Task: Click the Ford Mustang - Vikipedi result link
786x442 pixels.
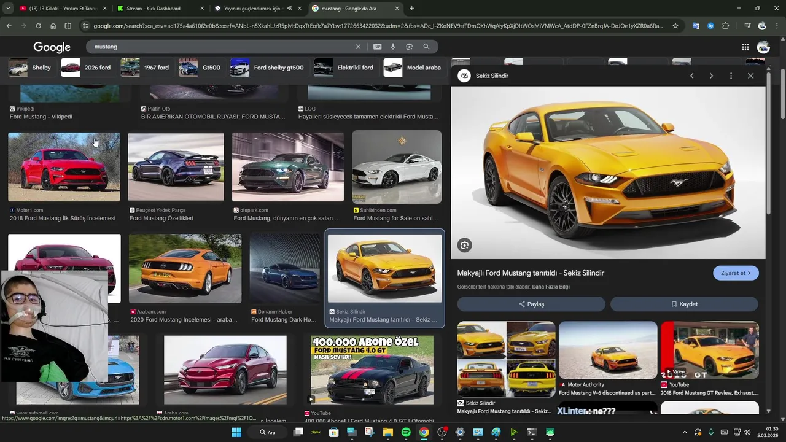Action: pos(41,117)
